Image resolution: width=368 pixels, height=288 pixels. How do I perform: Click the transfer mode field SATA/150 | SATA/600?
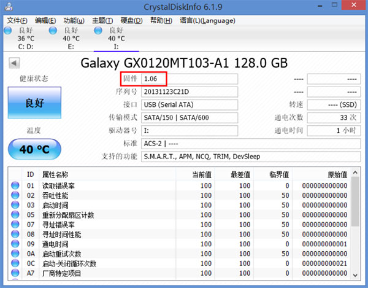pyautogui.click(x=190, y=118)
